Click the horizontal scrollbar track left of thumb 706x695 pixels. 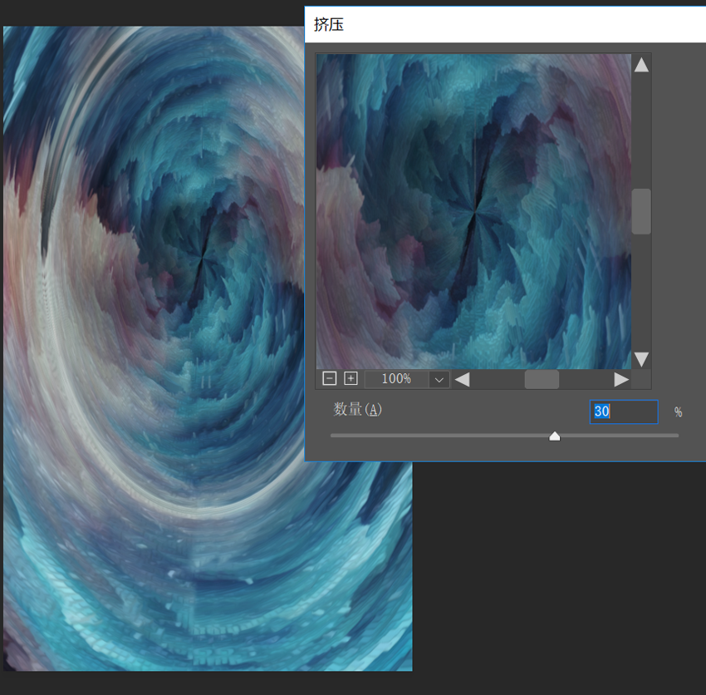coord(498,379)
